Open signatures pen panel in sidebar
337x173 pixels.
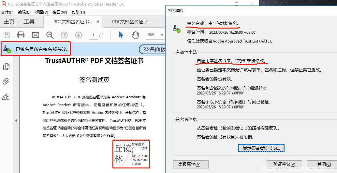pyautogui.click(x=6, y=97)
